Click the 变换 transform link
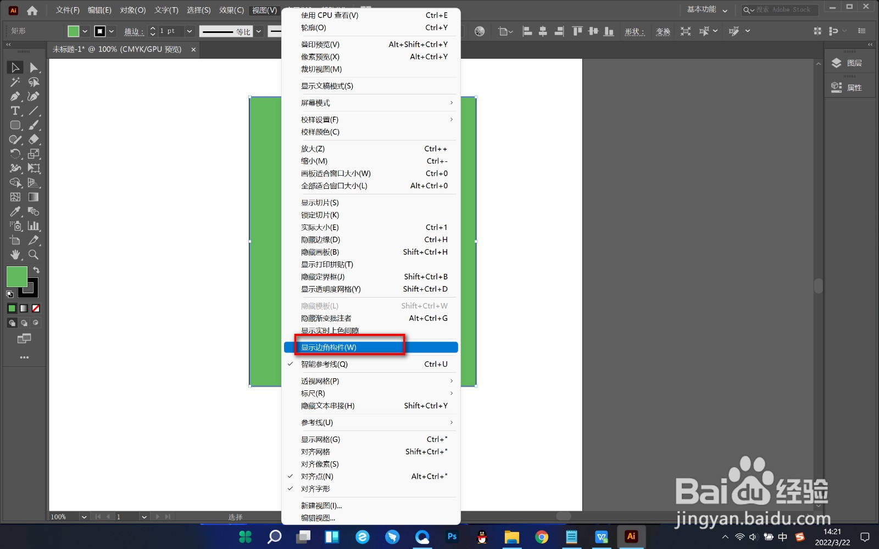 pyautogui.click(x=663, y=32)
